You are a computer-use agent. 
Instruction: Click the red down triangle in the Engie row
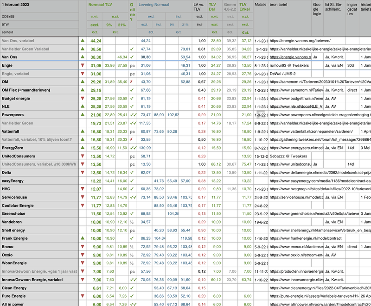point(83,65)
